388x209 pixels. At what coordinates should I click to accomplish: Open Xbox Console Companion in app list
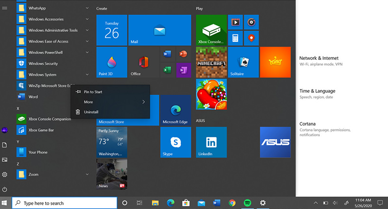click(x=44, y=119)
